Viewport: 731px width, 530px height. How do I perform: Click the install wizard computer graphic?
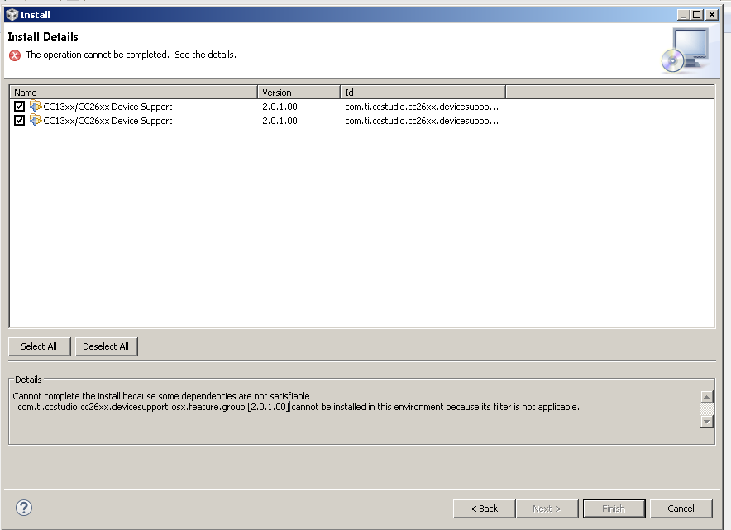point(685,50)
